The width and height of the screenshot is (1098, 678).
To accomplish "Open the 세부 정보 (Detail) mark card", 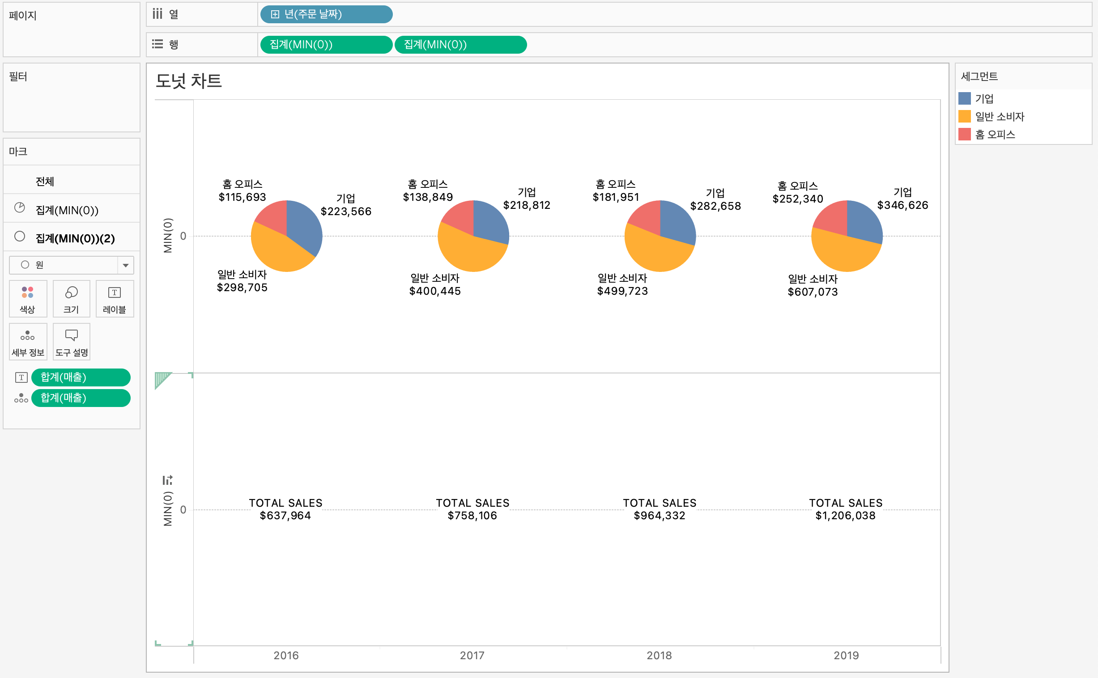I will 27,342.
